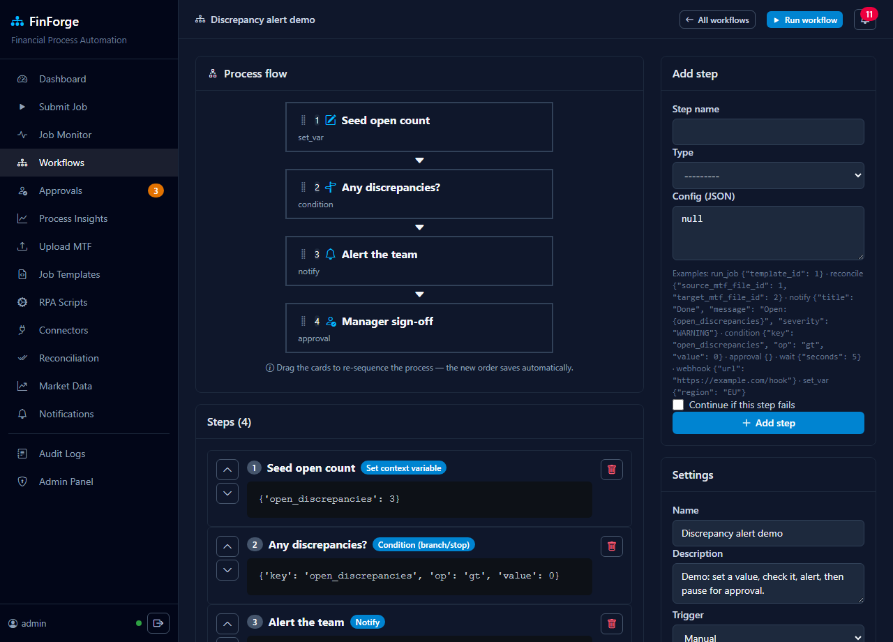
Task: Click the Reconciliation double-check icon
Action: (x=22, y=358)
